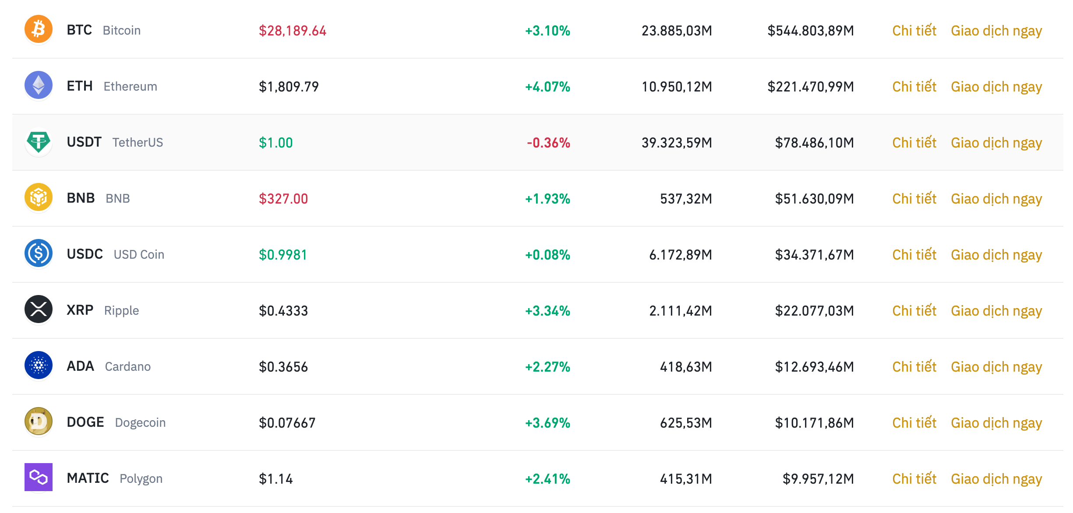This screenshot has height=513, width=1073.
Task: Click the +0.08% change value
Action: click(x=547, y=255)
